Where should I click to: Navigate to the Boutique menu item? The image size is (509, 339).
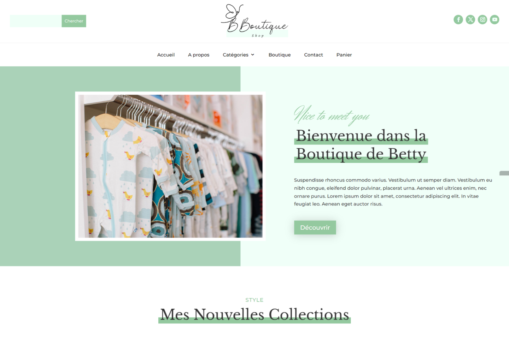click(280, 55)
